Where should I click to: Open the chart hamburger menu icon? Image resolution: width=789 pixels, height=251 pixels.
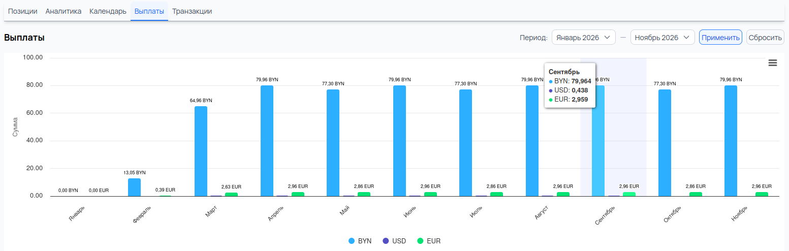773,62
